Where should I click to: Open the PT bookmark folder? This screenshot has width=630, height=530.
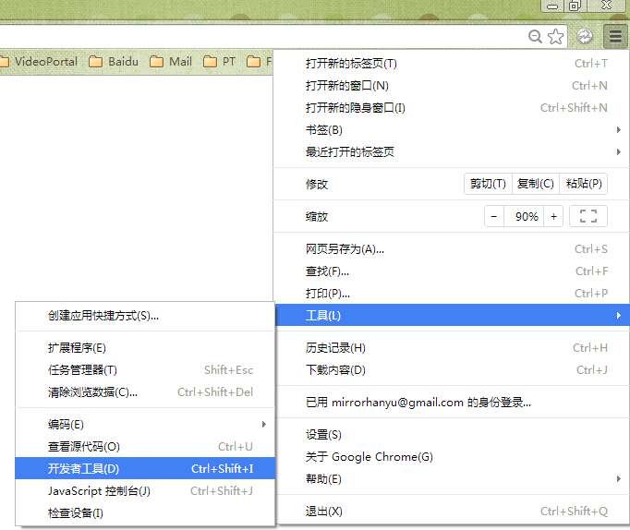[x=219, y=62]
